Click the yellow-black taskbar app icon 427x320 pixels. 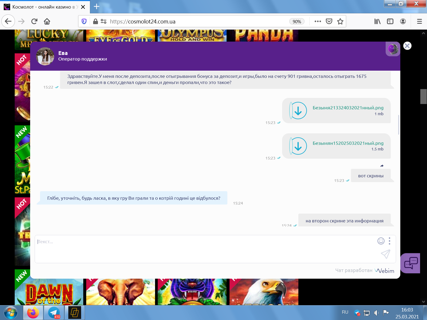(x=75, y=313)
